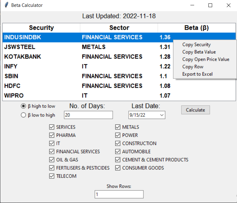The height and width of the screenshot is (203, 237).
Task: Pick Export to Excel menu item
Action: (x=197, y=74)
